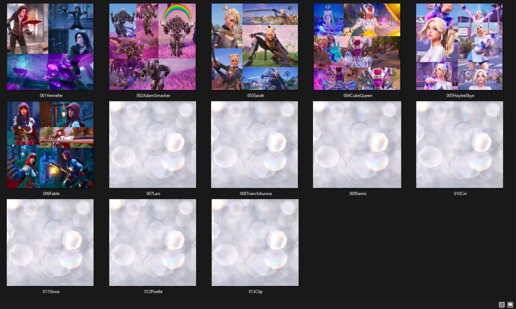Click the file name 001Yennefer
This screenshot has height=309, width=516.
[x=51, y=95]
